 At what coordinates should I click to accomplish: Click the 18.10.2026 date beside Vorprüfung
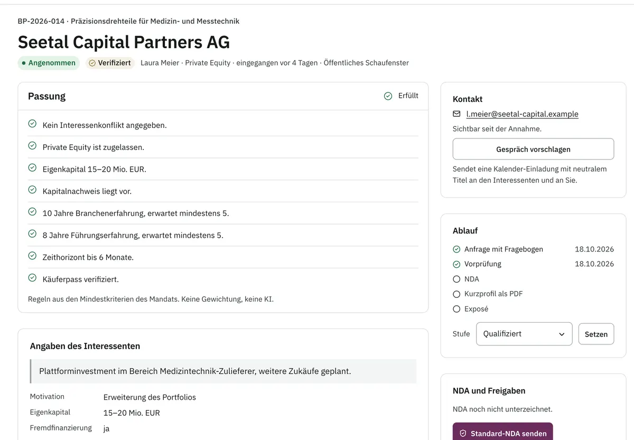(x=594, y=264)
